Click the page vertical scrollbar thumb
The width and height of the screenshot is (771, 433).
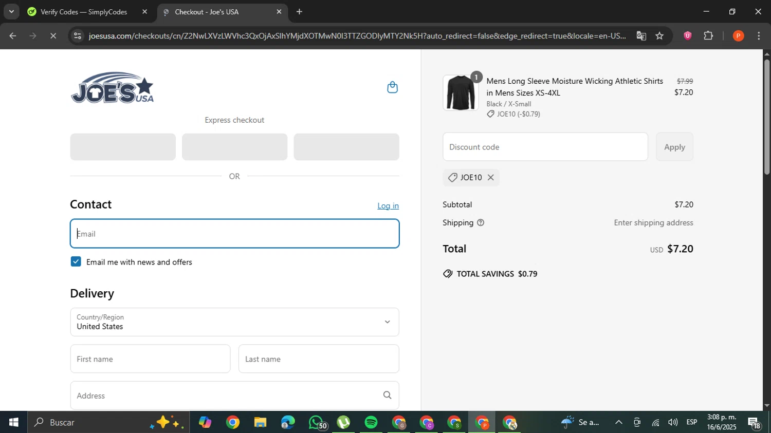coord(766,117)
